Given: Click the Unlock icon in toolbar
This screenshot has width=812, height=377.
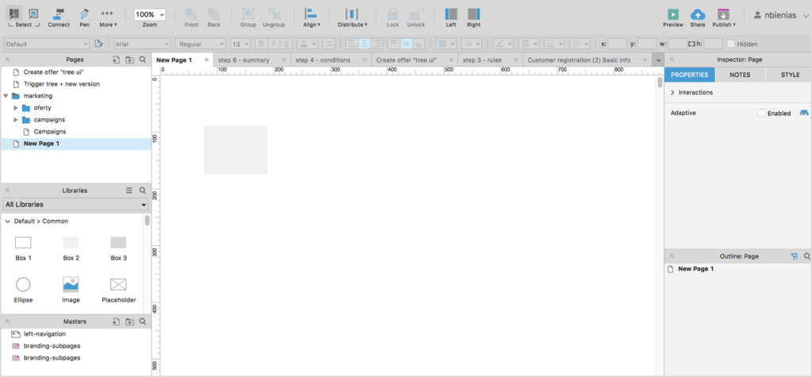Looking at the screenshot, I should pos(416,17).
